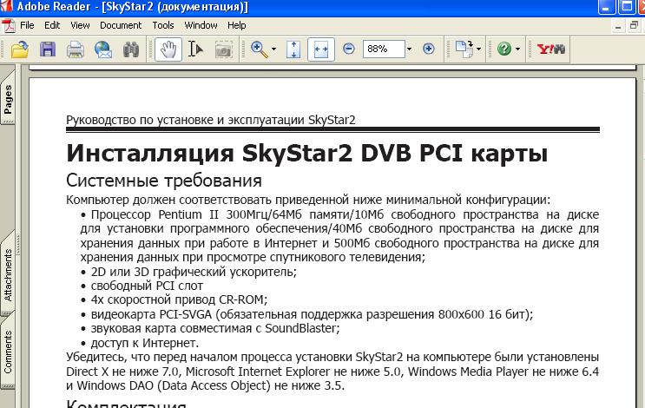645x408 pixels.
Task: Select the Zoom In magnifier tool
Action: (x=260, y=49)
